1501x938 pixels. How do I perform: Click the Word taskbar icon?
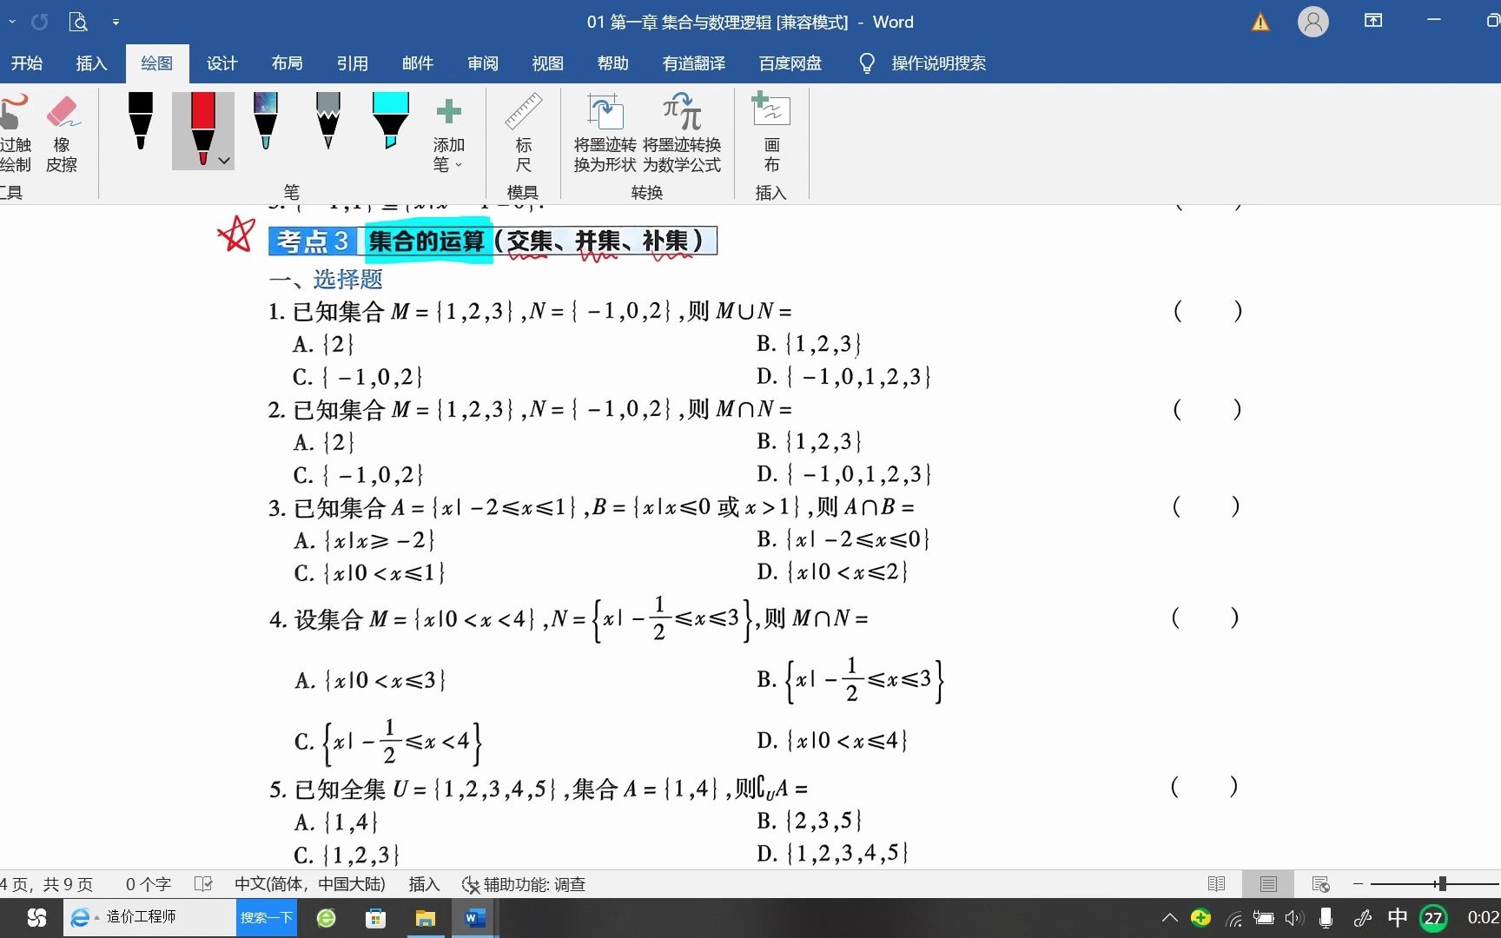coord(474,918)
